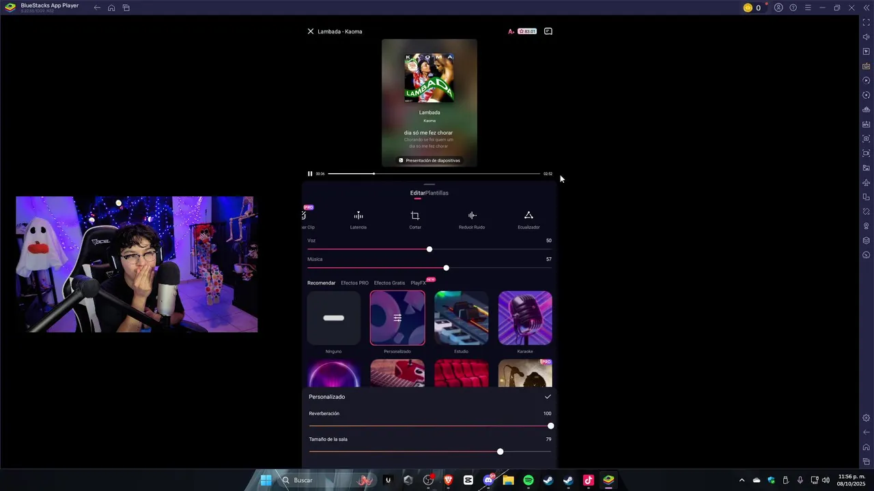
Task: Open the BlueStacks coin balance
Action: pos(752,8)
